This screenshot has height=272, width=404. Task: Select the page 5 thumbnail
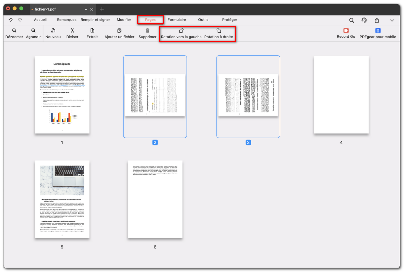(x=62, y=199)
